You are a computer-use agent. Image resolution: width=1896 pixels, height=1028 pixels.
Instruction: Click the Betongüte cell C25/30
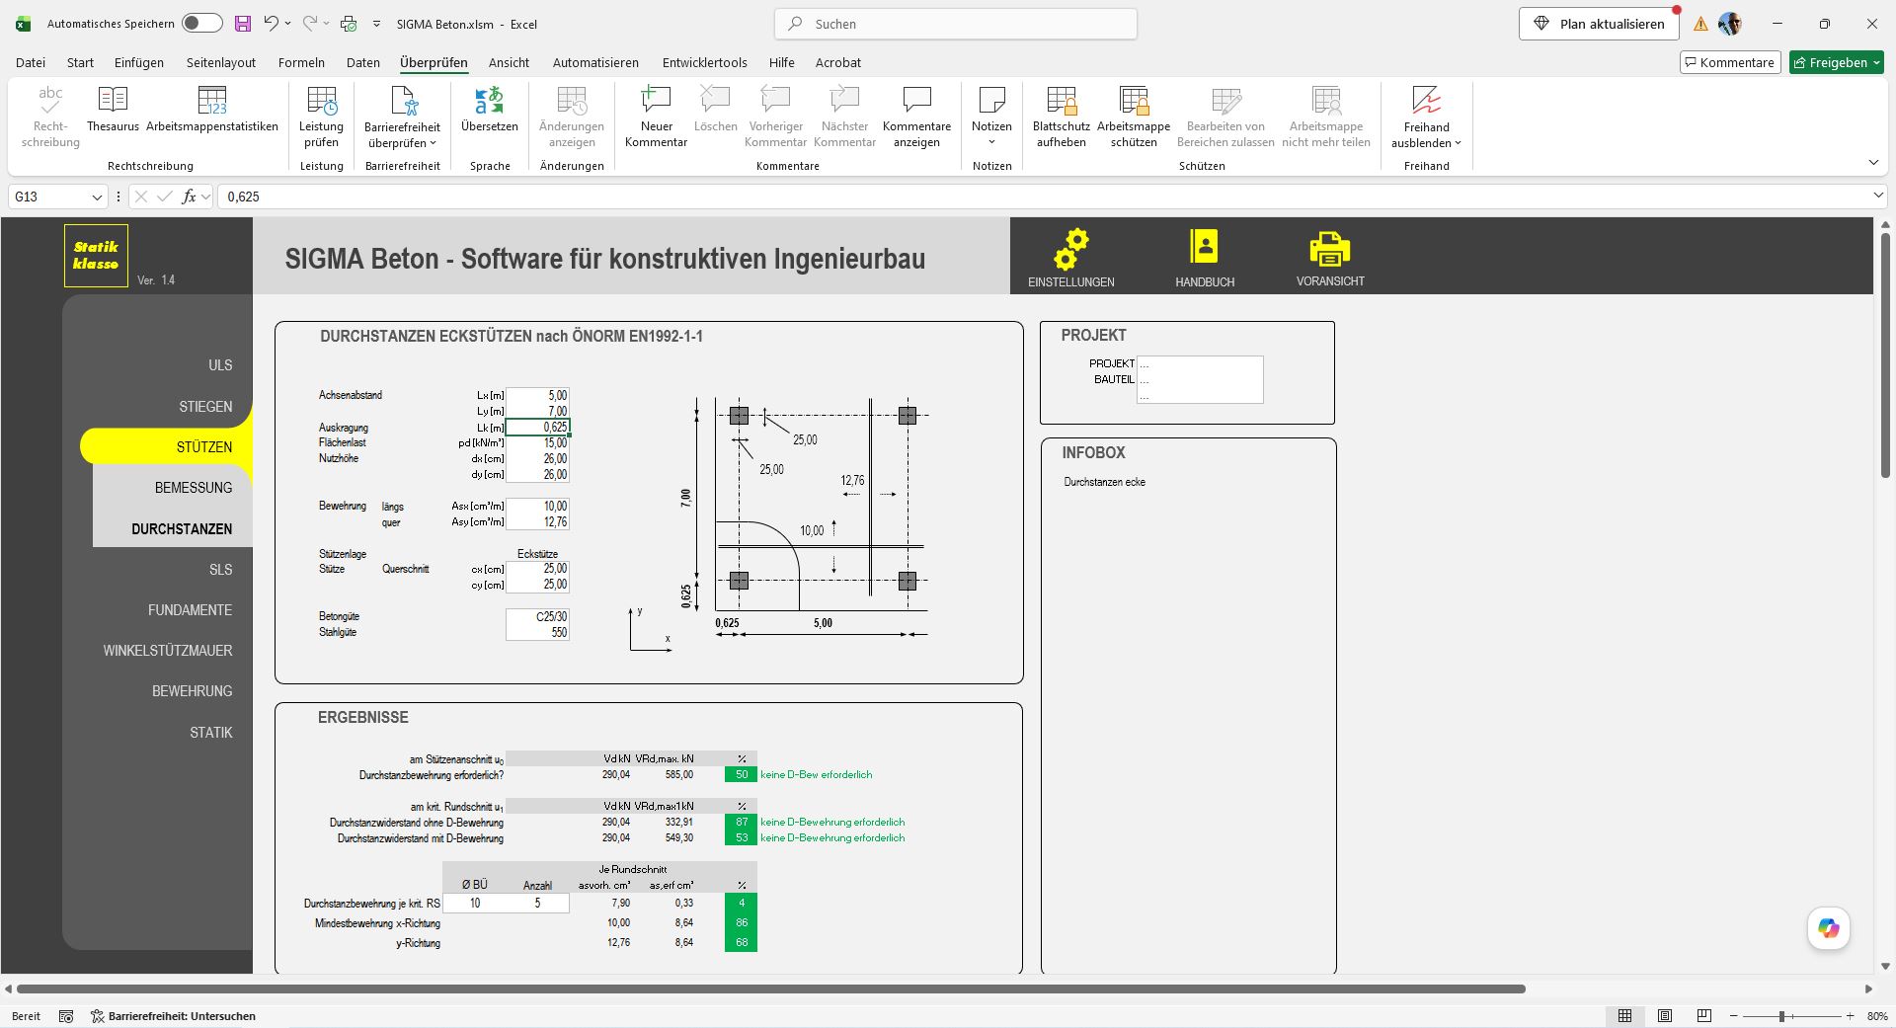coord(537,616)
